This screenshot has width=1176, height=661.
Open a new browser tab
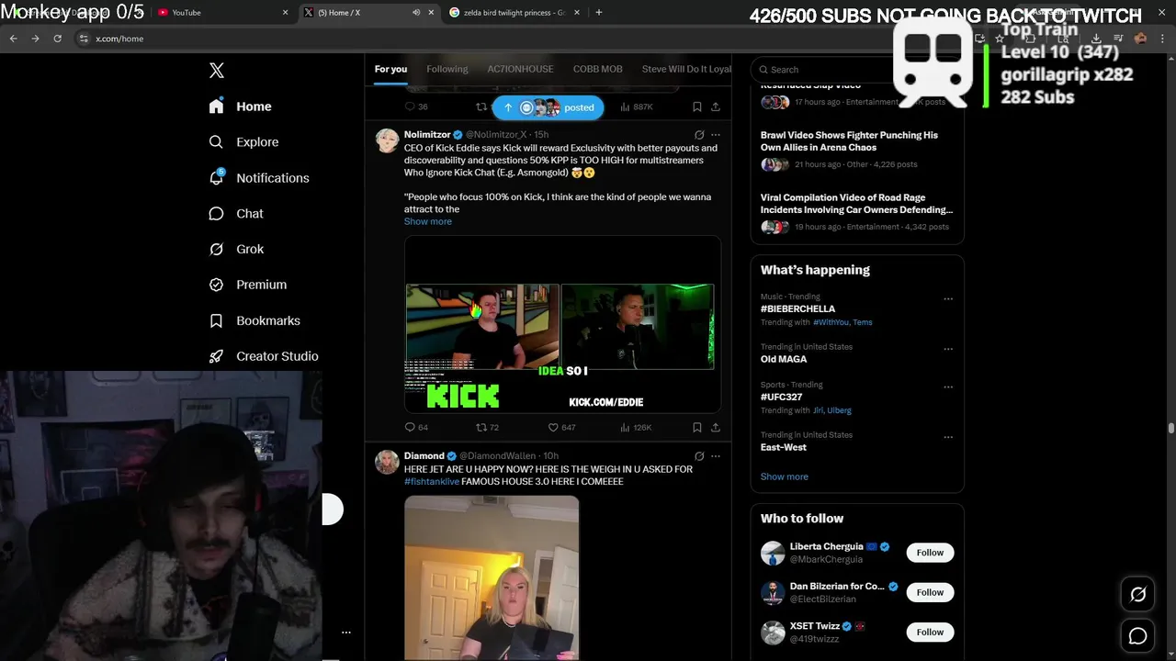click(x=599, y=13)
